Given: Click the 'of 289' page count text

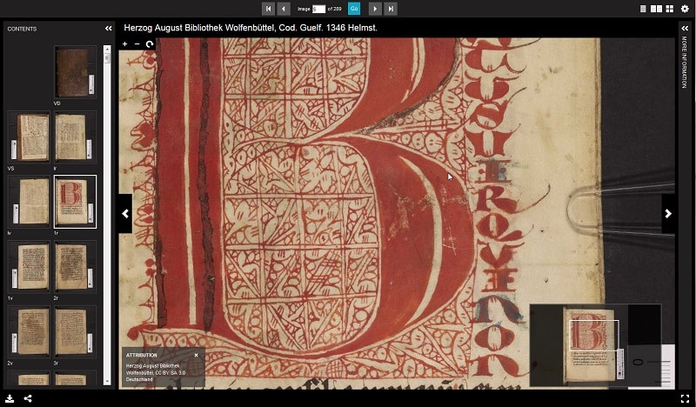Looking at the screenshot, I should pos(334,9).
